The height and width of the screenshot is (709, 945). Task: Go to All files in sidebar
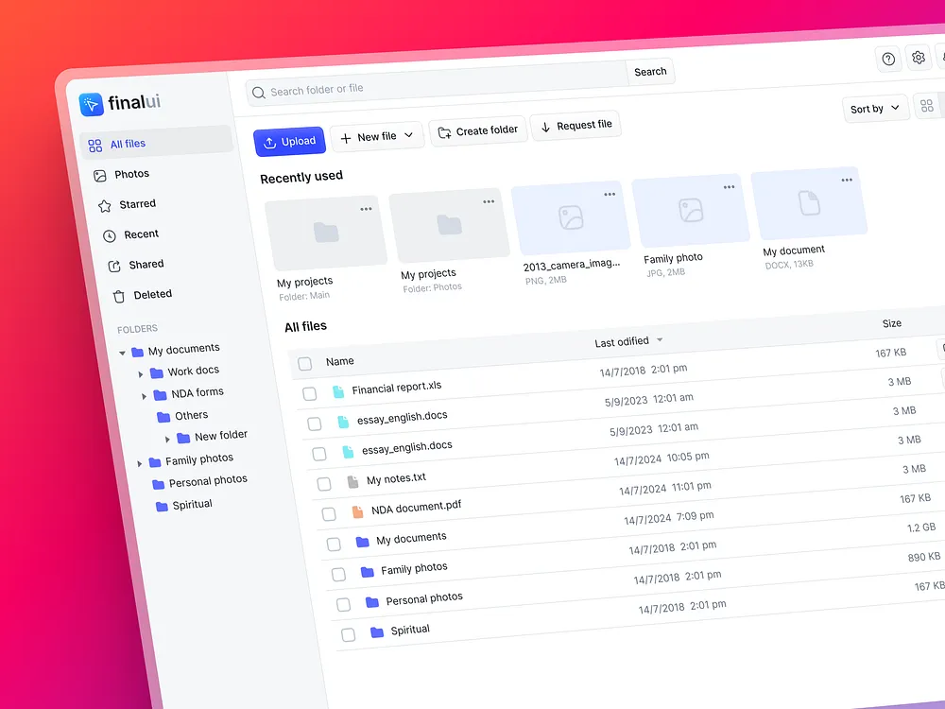(x=156, y=143)
